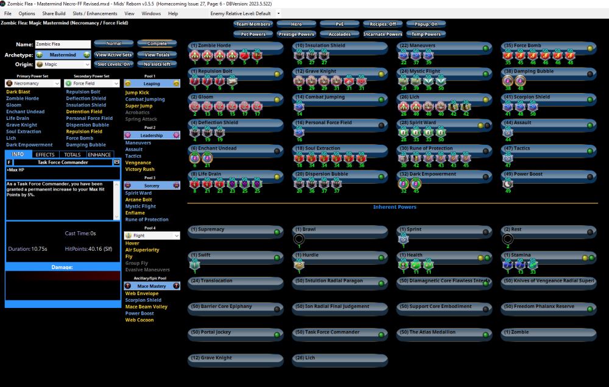Toggle the Personal Force Field power indicator
Viewport: 609px width, 387px height.
pos(381,125)
